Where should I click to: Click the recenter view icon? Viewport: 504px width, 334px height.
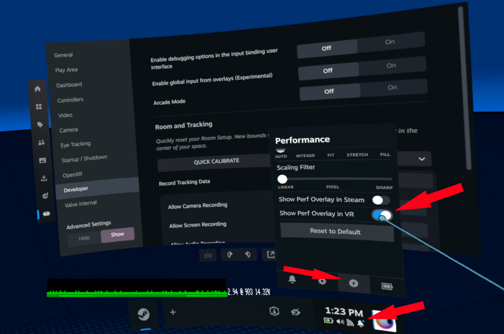coord(274,311)
